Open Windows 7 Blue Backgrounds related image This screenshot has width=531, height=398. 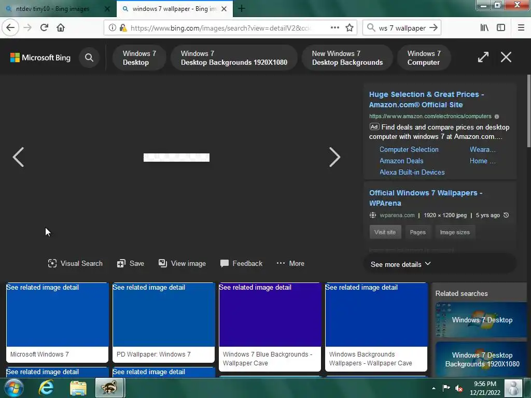point(270,327)
